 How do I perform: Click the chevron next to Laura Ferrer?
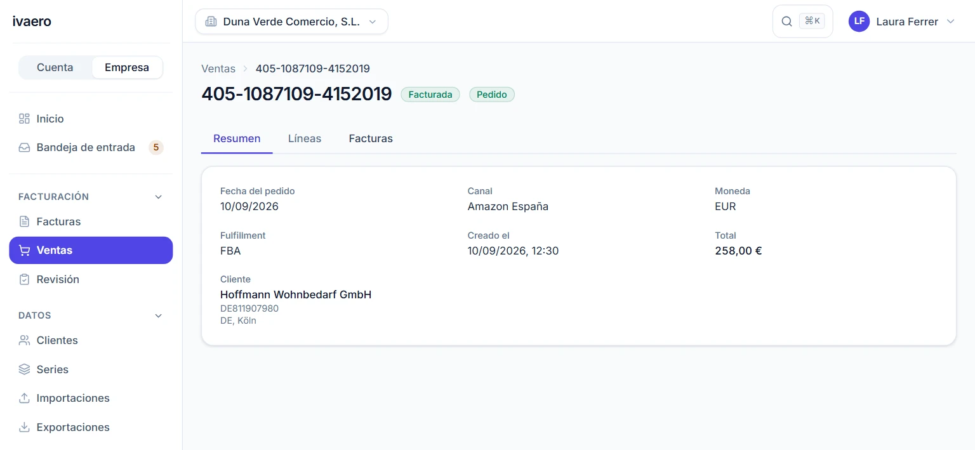(x=950, y=22)
